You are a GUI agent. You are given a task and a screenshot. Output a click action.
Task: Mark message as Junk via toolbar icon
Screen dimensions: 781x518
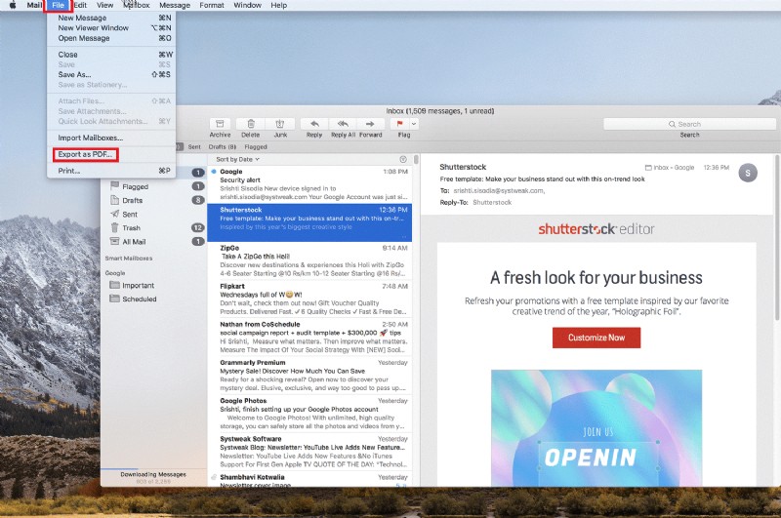(x=280, y=124)
